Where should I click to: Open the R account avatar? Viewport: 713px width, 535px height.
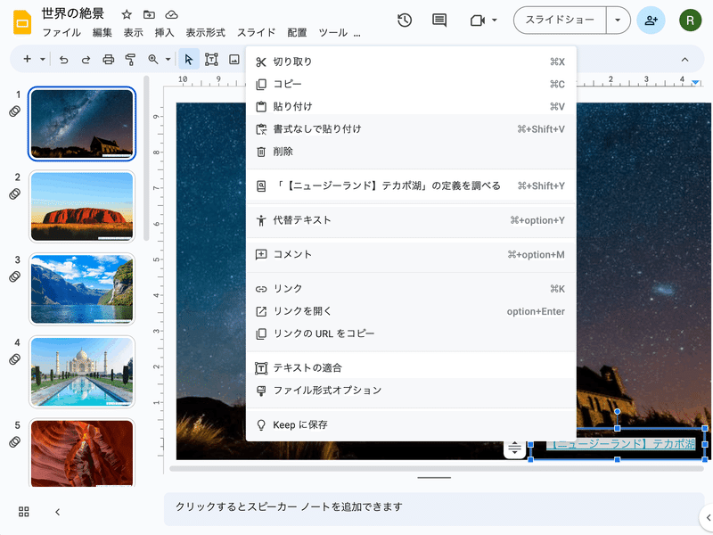[690, 21]
